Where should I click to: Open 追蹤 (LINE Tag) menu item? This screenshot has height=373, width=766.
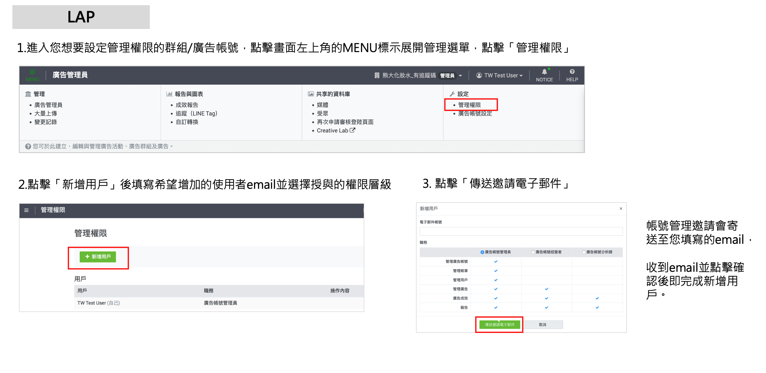[x=196, y=113]
